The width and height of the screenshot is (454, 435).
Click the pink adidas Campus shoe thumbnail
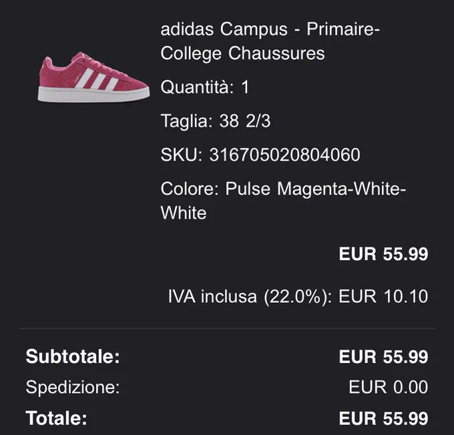point(94,77)
